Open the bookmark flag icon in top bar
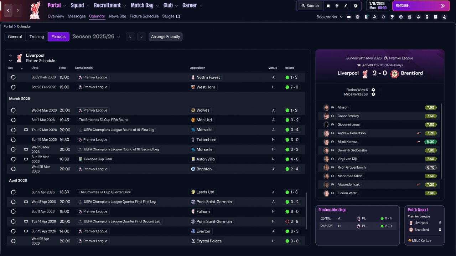 tap(328, 6)
